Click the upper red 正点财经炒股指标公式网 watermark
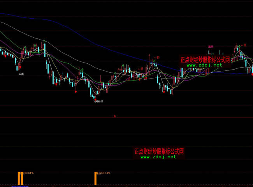The height and width of the screenshot is (187, 253). 205,60
